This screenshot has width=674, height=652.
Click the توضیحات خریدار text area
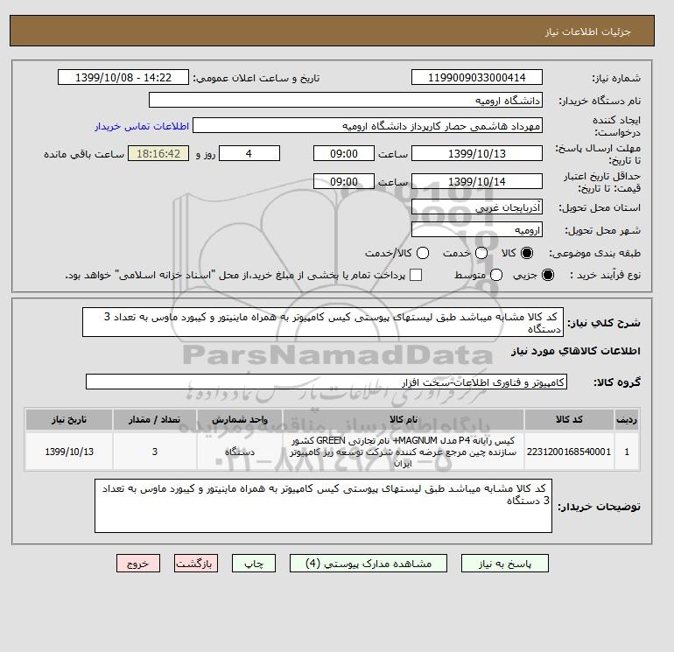point(323,506)
